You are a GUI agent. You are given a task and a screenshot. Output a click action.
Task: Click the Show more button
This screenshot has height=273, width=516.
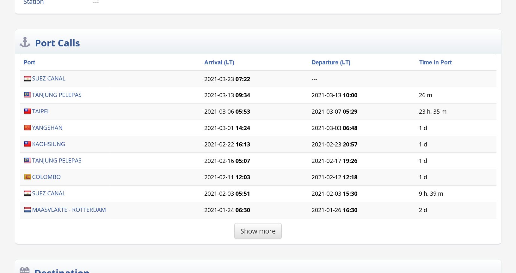coord(258,231)
